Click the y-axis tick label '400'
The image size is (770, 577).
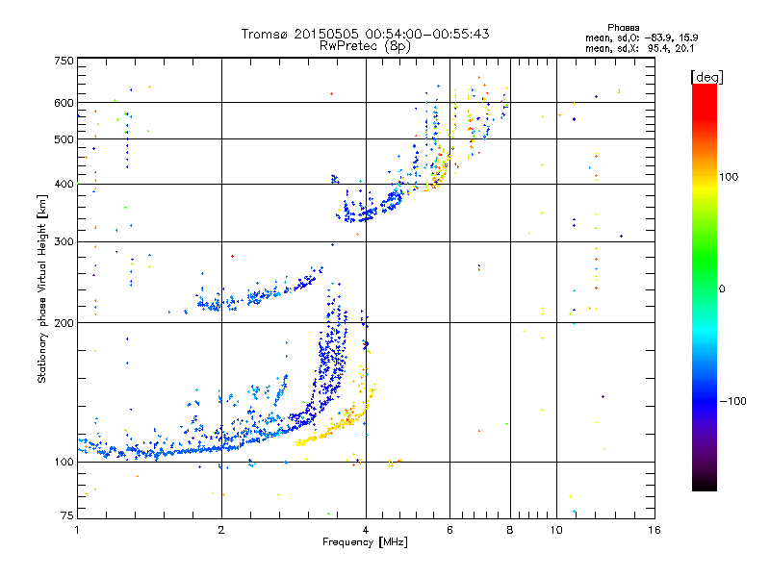tap(64, 185)
